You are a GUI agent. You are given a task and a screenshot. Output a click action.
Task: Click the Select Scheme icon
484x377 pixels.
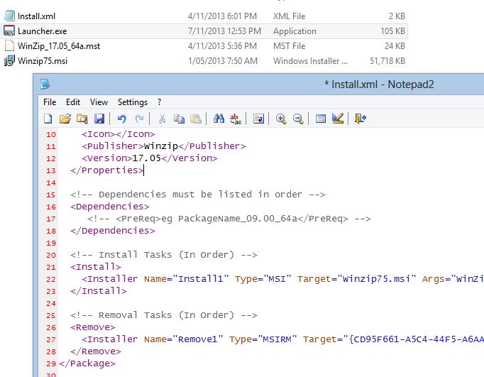(x=321, y=119)
